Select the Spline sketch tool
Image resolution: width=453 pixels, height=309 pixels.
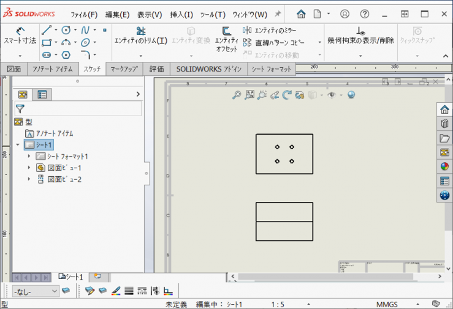click(x=85, y=30)
